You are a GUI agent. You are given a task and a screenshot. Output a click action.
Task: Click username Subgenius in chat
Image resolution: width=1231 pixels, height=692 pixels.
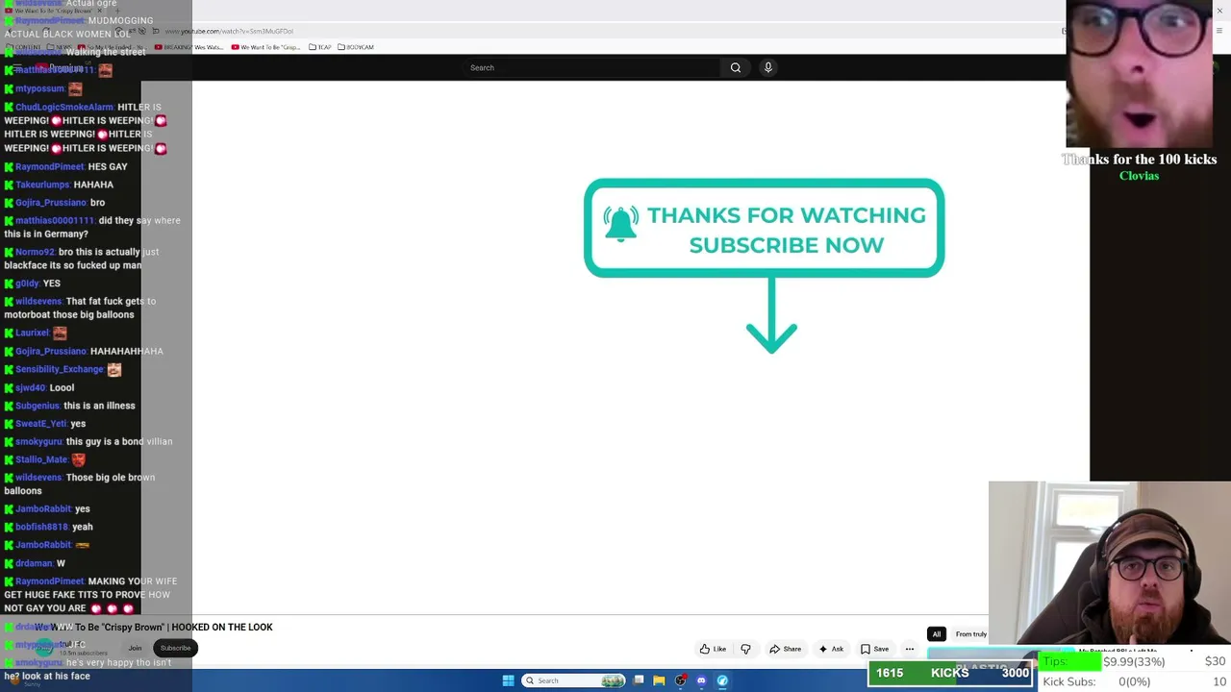click(38, 406)
